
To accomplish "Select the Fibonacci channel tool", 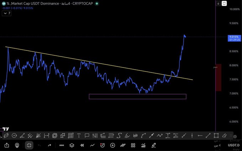I will [x=103, y=136].
